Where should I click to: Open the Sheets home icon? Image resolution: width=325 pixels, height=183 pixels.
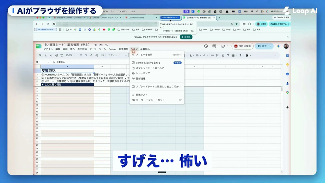pos(39,46)
